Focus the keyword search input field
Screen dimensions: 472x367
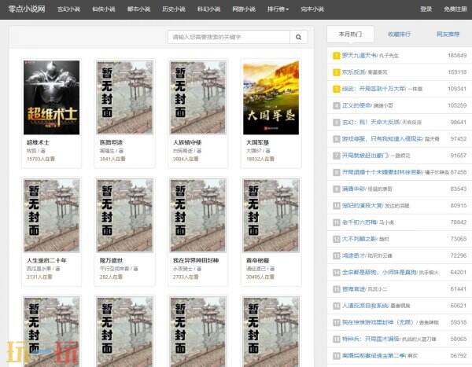coord(229,37)
